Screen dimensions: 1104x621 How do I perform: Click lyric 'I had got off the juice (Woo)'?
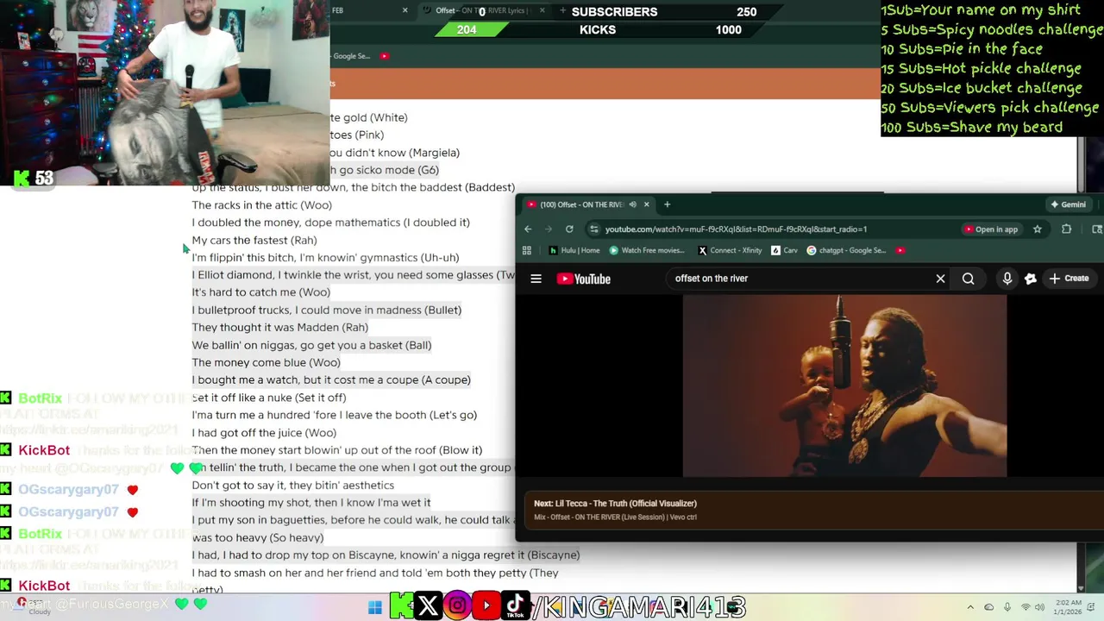[x=264, y=433]
